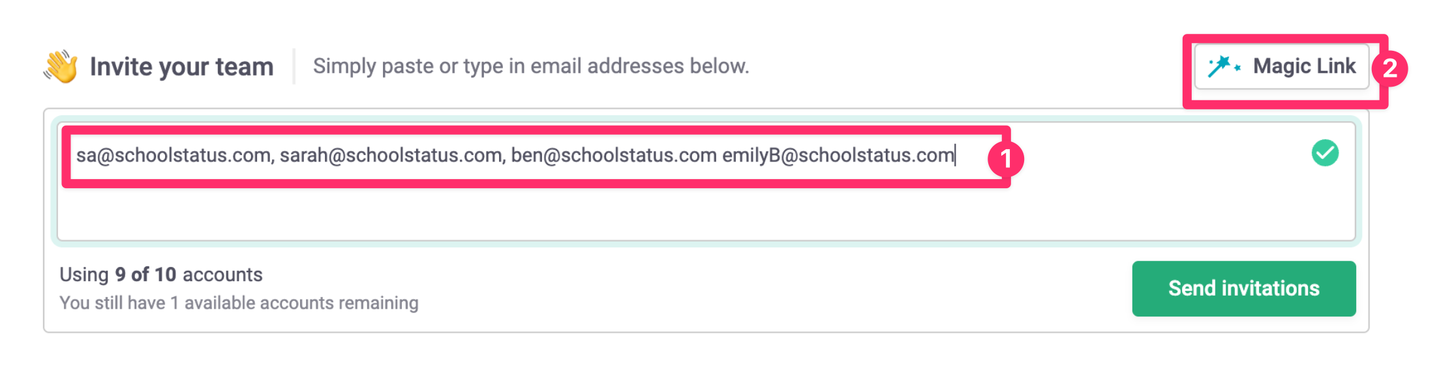Click the 'Using 9 of 10 accounts' text

(x=161, y=274)
